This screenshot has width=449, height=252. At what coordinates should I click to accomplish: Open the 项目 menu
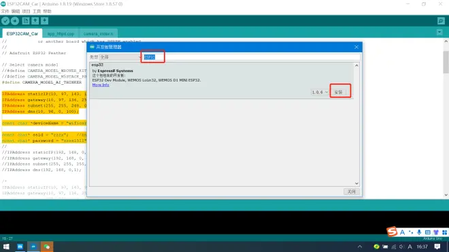(26, 12)
